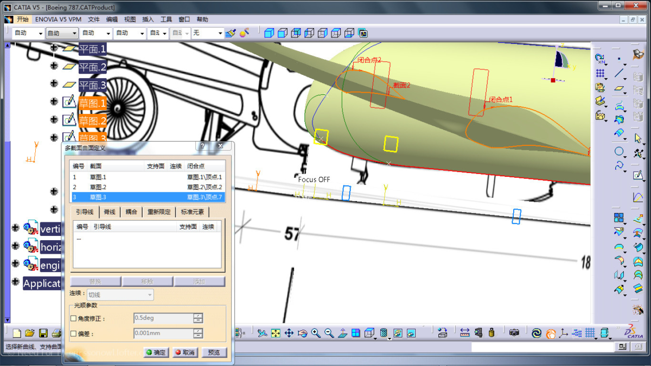Click the 0.001mm deviation field
Image resolution: width=651 pixels, height=366 pixels.
163,334
